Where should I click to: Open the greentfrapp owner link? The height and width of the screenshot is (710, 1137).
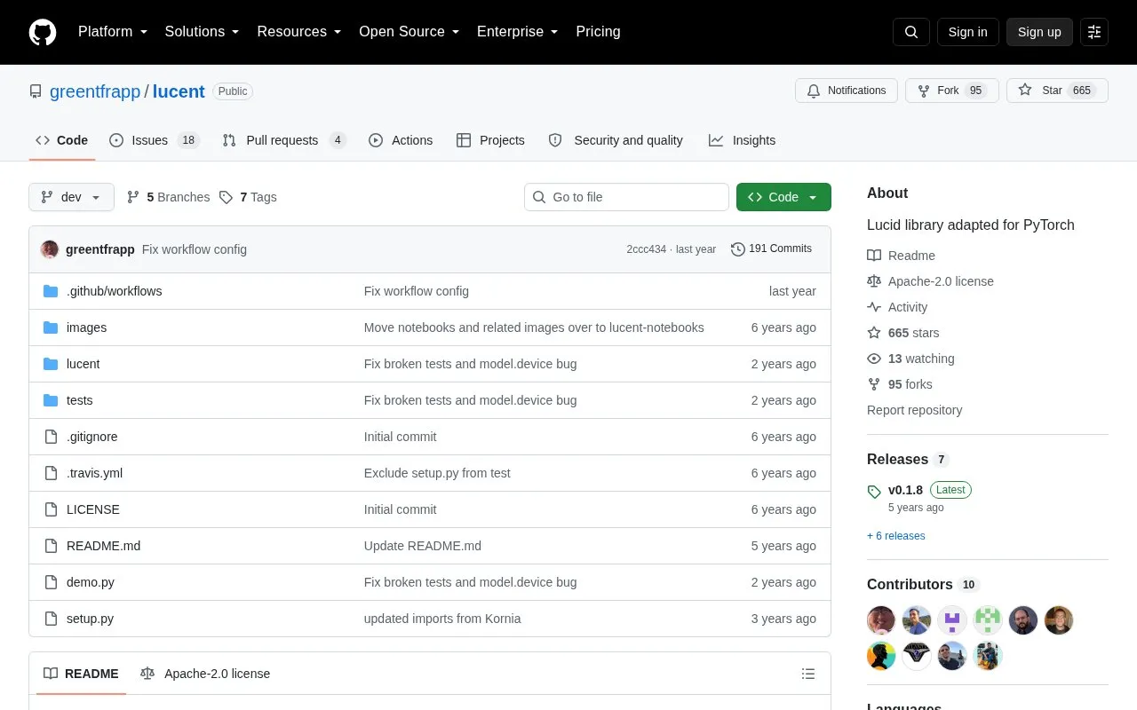pos(95,91)
